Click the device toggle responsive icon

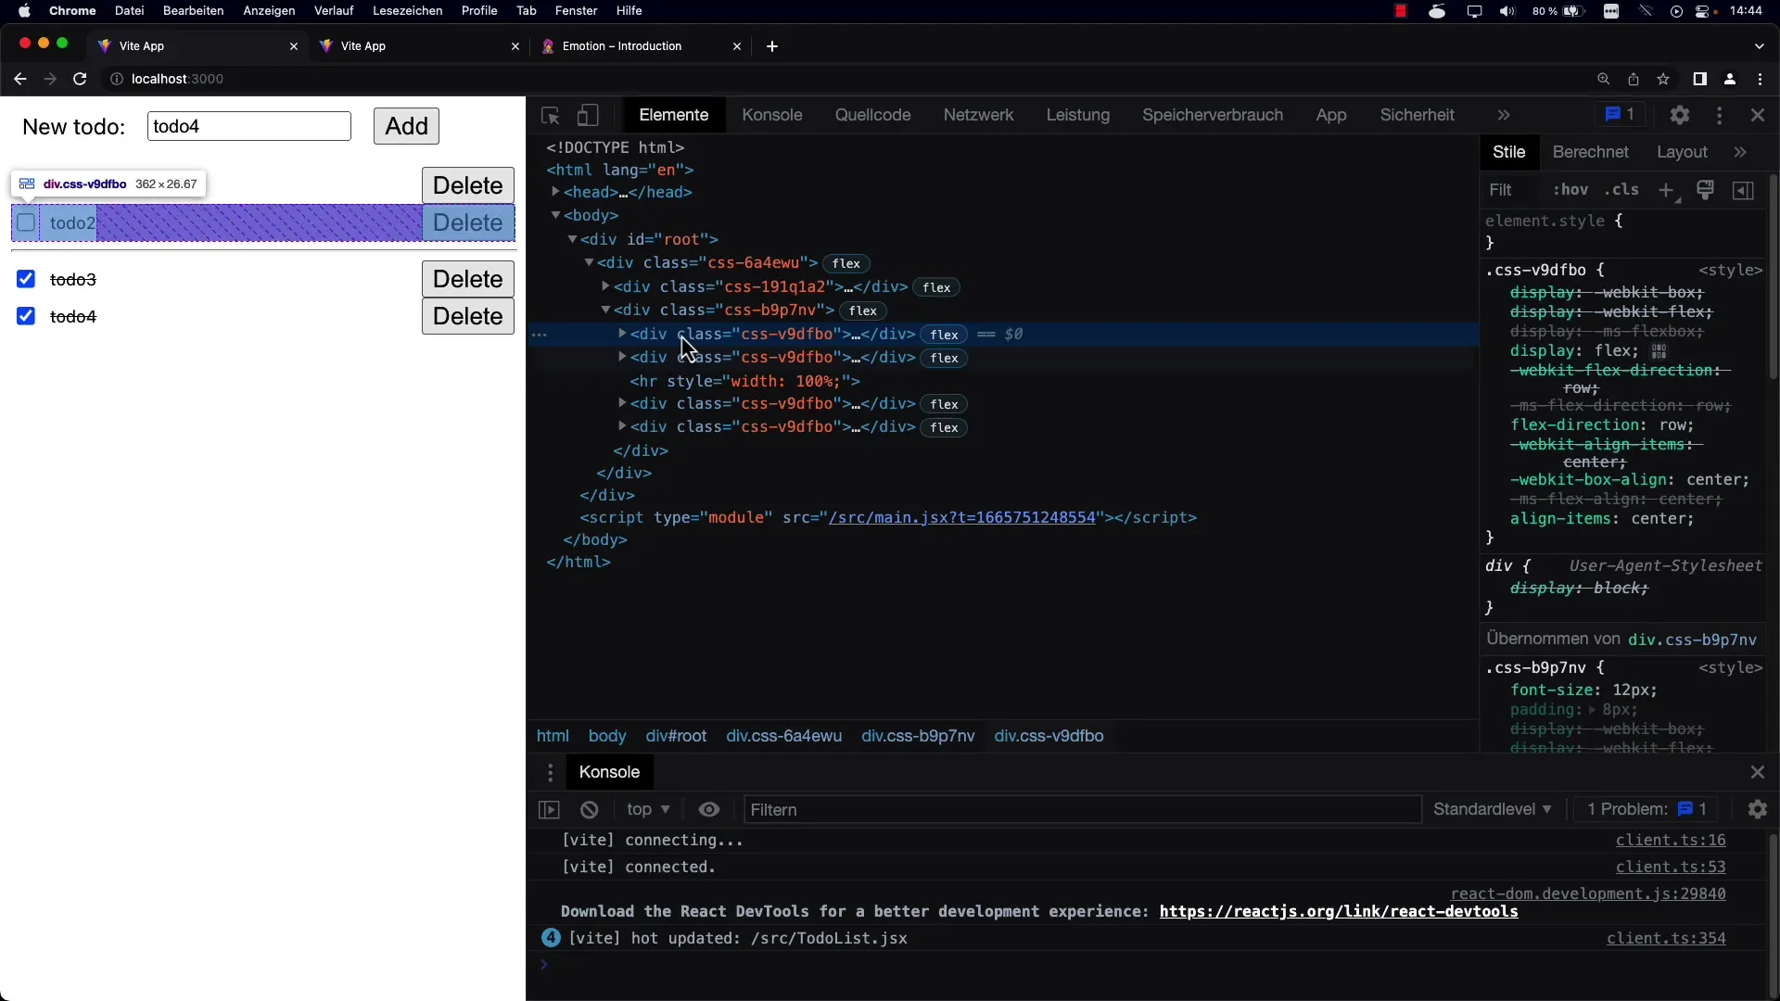[x=587, y=114]
